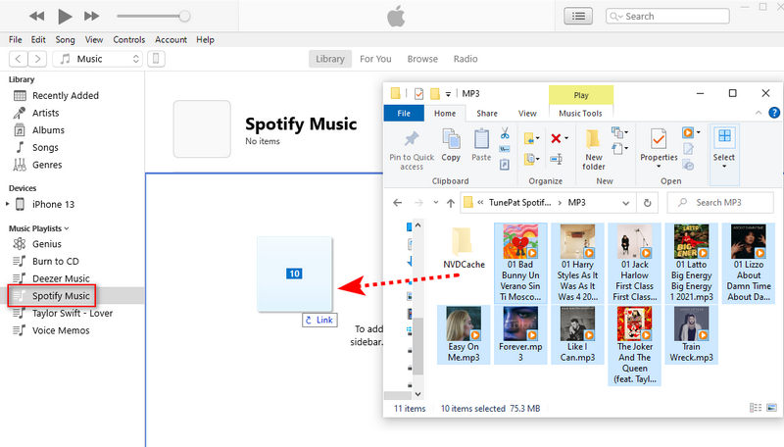Open the Deezer Music playlist
The image size is (784, 447).
[x=61, y=278]
